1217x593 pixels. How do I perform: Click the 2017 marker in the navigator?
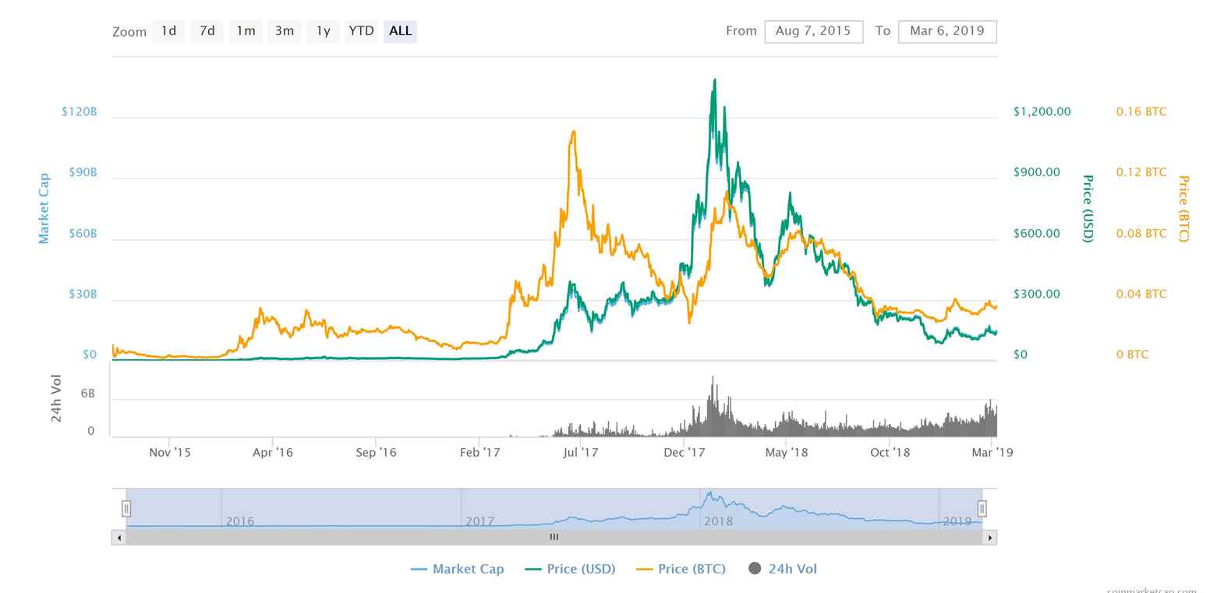479,521
